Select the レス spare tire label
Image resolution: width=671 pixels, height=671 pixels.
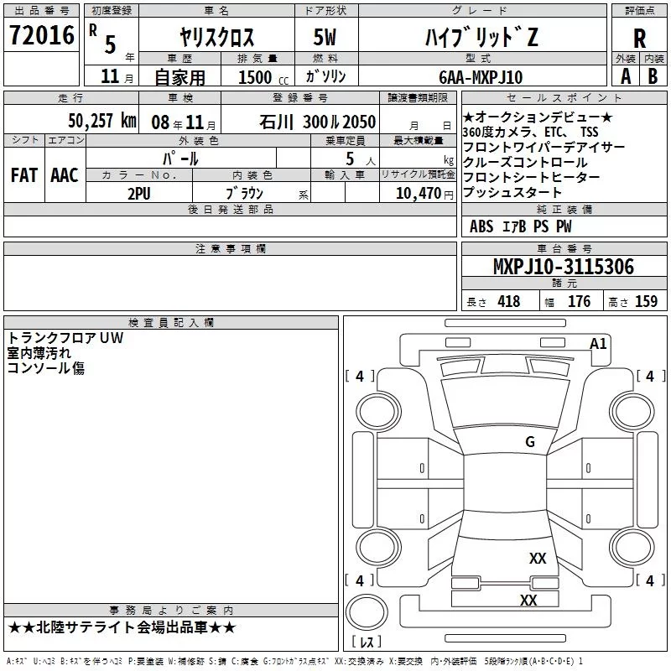pos(367,641)
